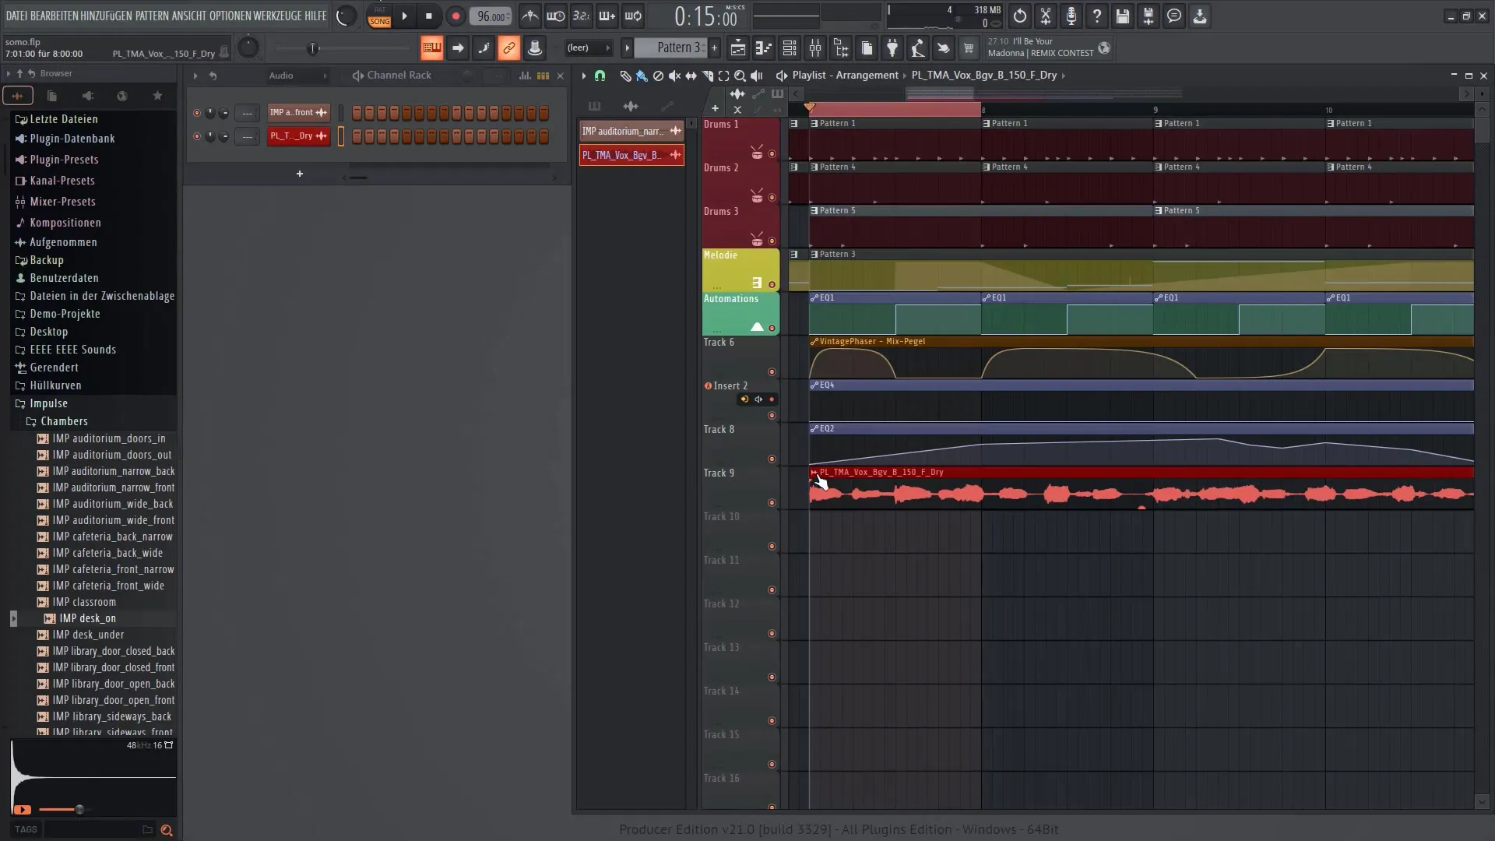Select the Draw pencil tool in Playlist
The width and height of the screenshot is (1495, 841).
point(625,76)
